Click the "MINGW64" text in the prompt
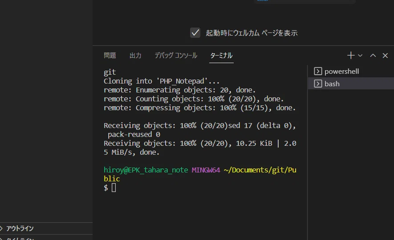Image resolution: width=394 pixels, height=240 pixels. 206,170
